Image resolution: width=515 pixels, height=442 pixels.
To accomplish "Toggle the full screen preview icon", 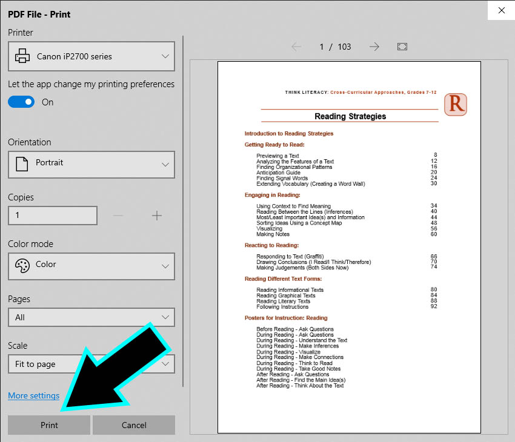I will 402,47.
